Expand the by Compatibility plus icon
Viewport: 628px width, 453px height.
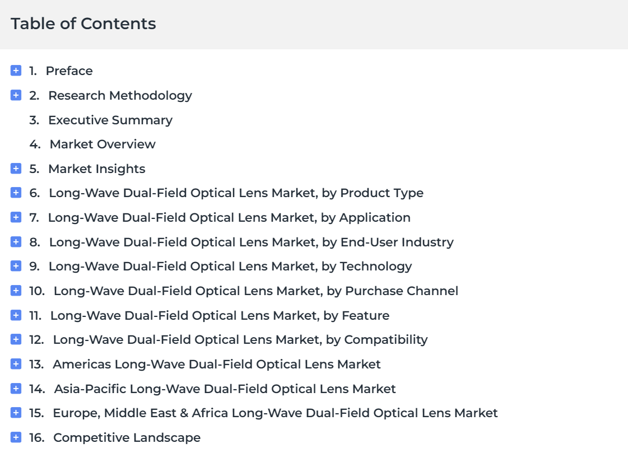pyautogui.click(x=16, y=339)
